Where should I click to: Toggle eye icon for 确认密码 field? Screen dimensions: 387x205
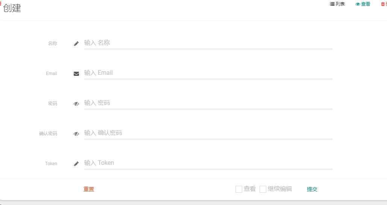pyautogui.click(x=76, y=134)
